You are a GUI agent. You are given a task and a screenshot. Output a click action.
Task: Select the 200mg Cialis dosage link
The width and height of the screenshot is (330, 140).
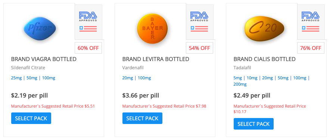(240, 85)
